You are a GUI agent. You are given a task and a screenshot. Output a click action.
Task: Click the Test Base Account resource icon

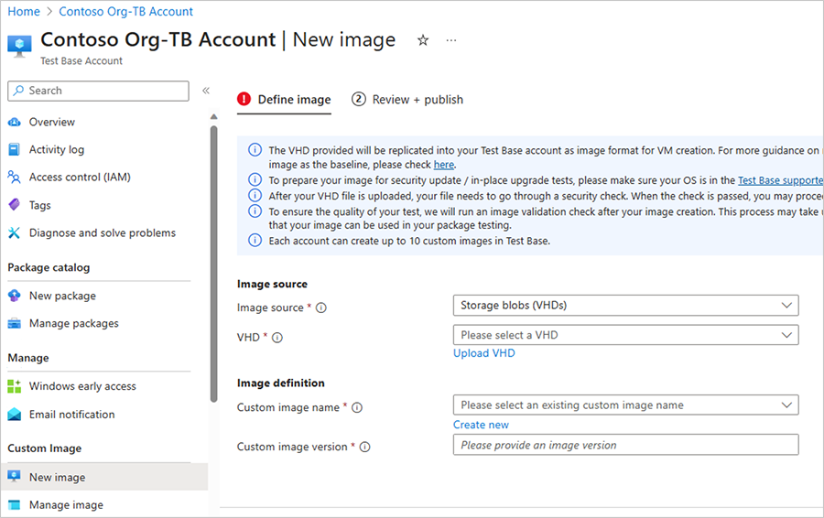[19, 47]
